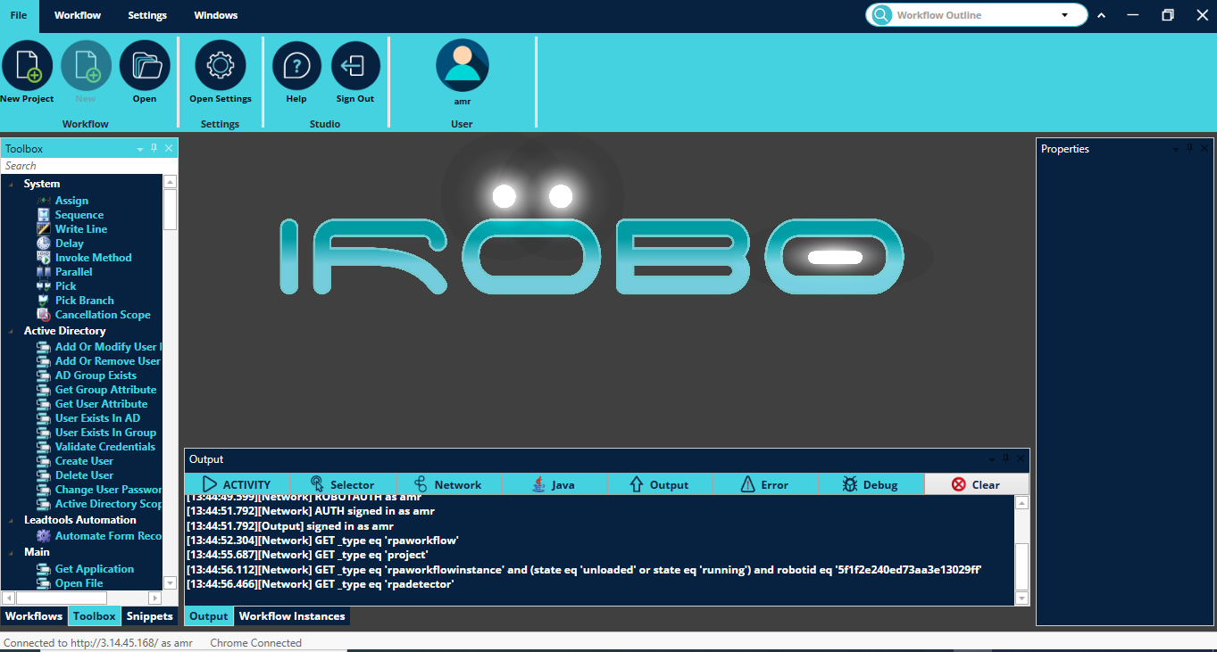
Task: Open the Workflow Outline search dropdown
Action: pyautogui.click(x=1064, y=15)
